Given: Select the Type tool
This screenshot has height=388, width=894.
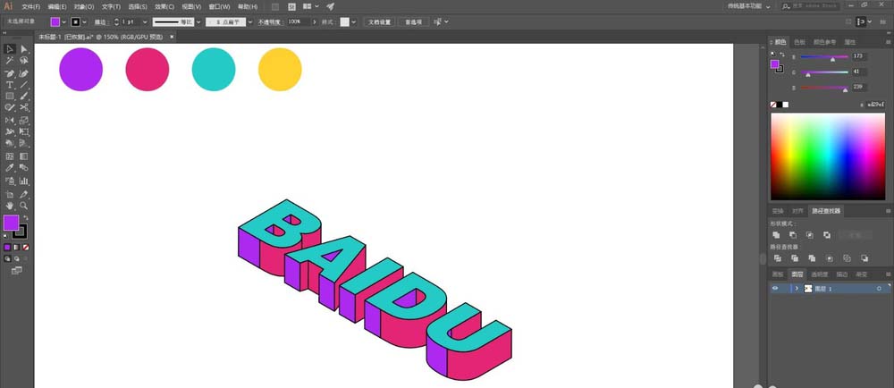Looking at the screenshot, I should coord(10,85).
